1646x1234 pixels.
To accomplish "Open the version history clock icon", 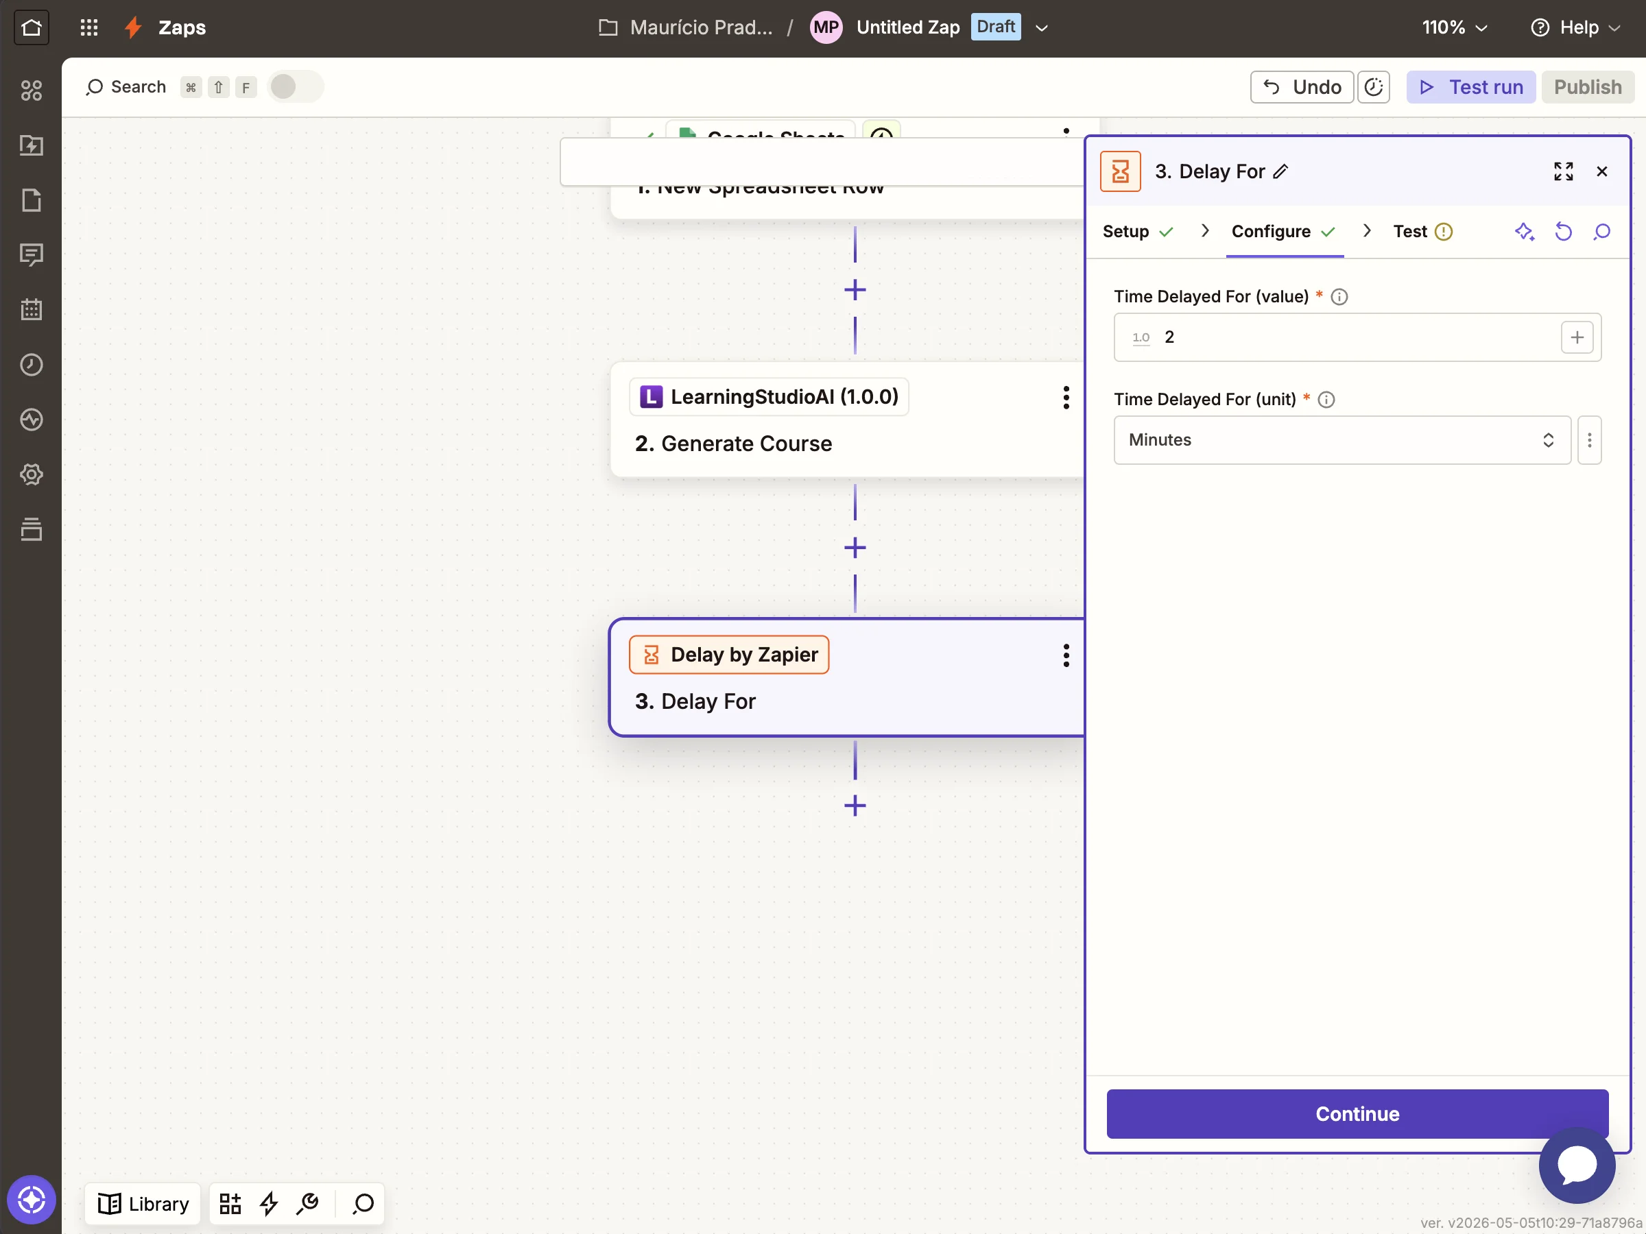I will [1374, 87].
